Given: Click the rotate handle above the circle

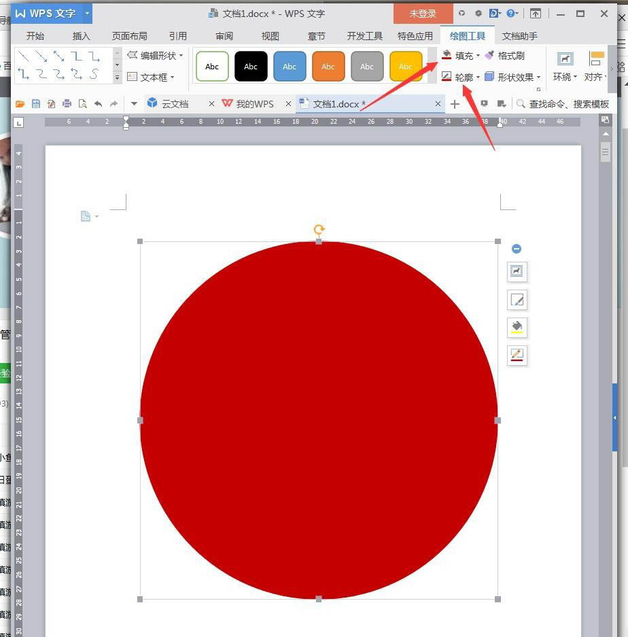Looking at the screenshot, I should pos(319,230).
